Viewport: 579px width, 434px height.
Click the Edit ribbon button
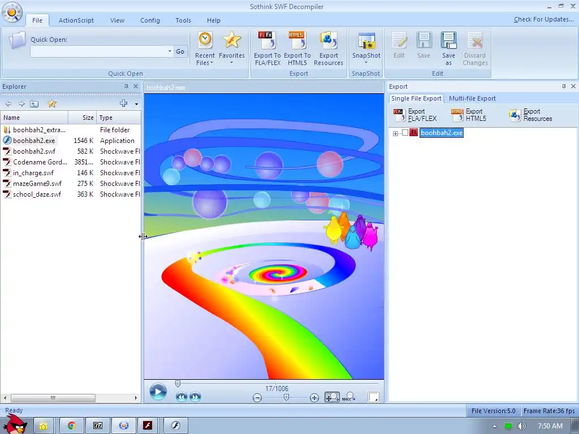coord(399,46)
